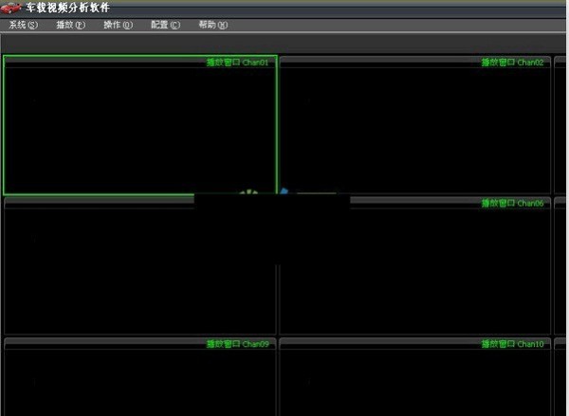Click the 播放窗口 Chan10 header label
Screen dimensions: 569x416
(x=513, y=344)
